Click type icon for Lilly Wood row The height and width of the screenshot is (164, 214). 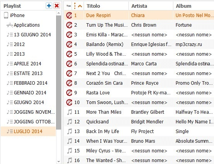[69, 54]
